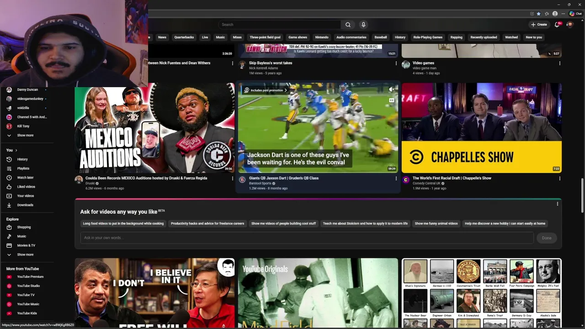Open options menu for World's First Racial Draft video
Image resolution: width=585 pixels, height=329 pixels.
pos(559,178)
